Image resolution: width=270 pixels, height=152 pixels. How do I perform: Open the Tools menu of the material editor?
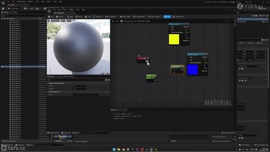coord(78,10)
